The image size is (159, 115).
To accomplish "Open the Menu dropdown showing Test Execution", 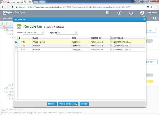I will [34, 33].
